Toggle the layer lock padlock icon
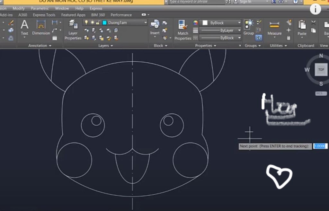 point(98,22)
